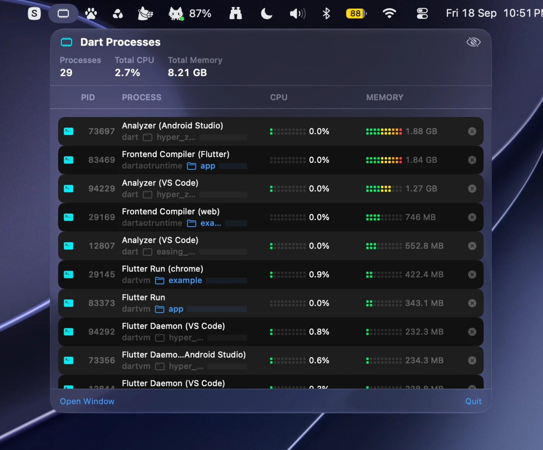
Task: Kill process 94292 Flutter Daemon (VS Code)
Action: click(x=472, y=332)
